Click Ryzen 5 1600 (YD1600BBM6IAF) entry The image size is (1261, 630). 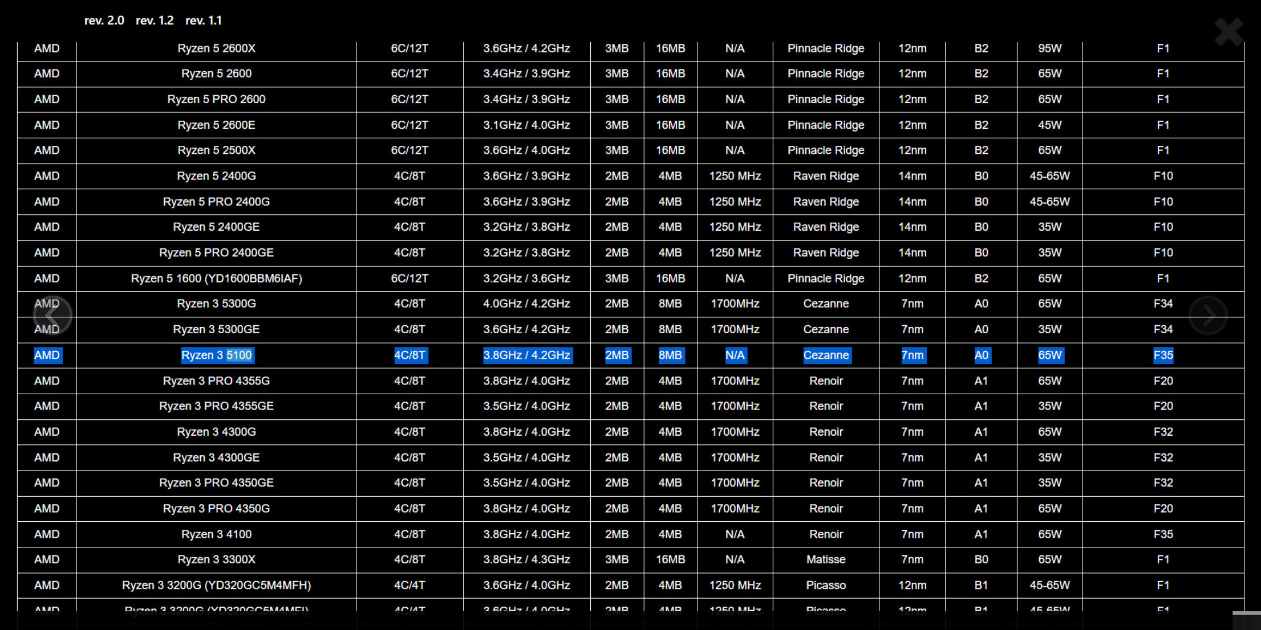(x=216, y=279)
